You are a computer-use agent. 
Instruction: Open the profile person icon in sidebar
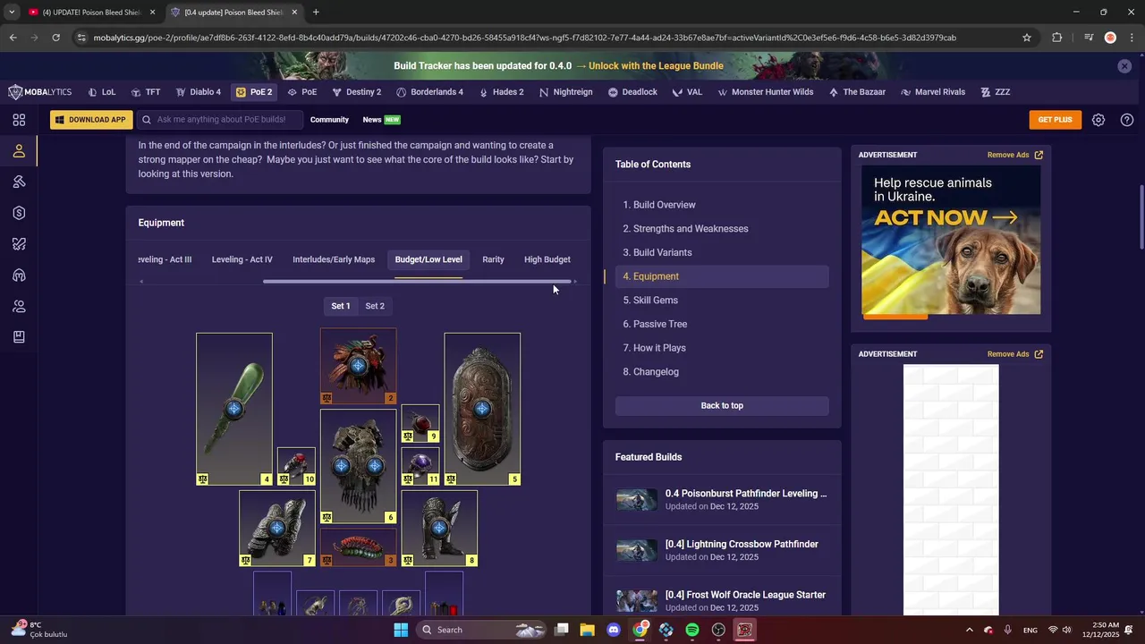coord(19,151)
